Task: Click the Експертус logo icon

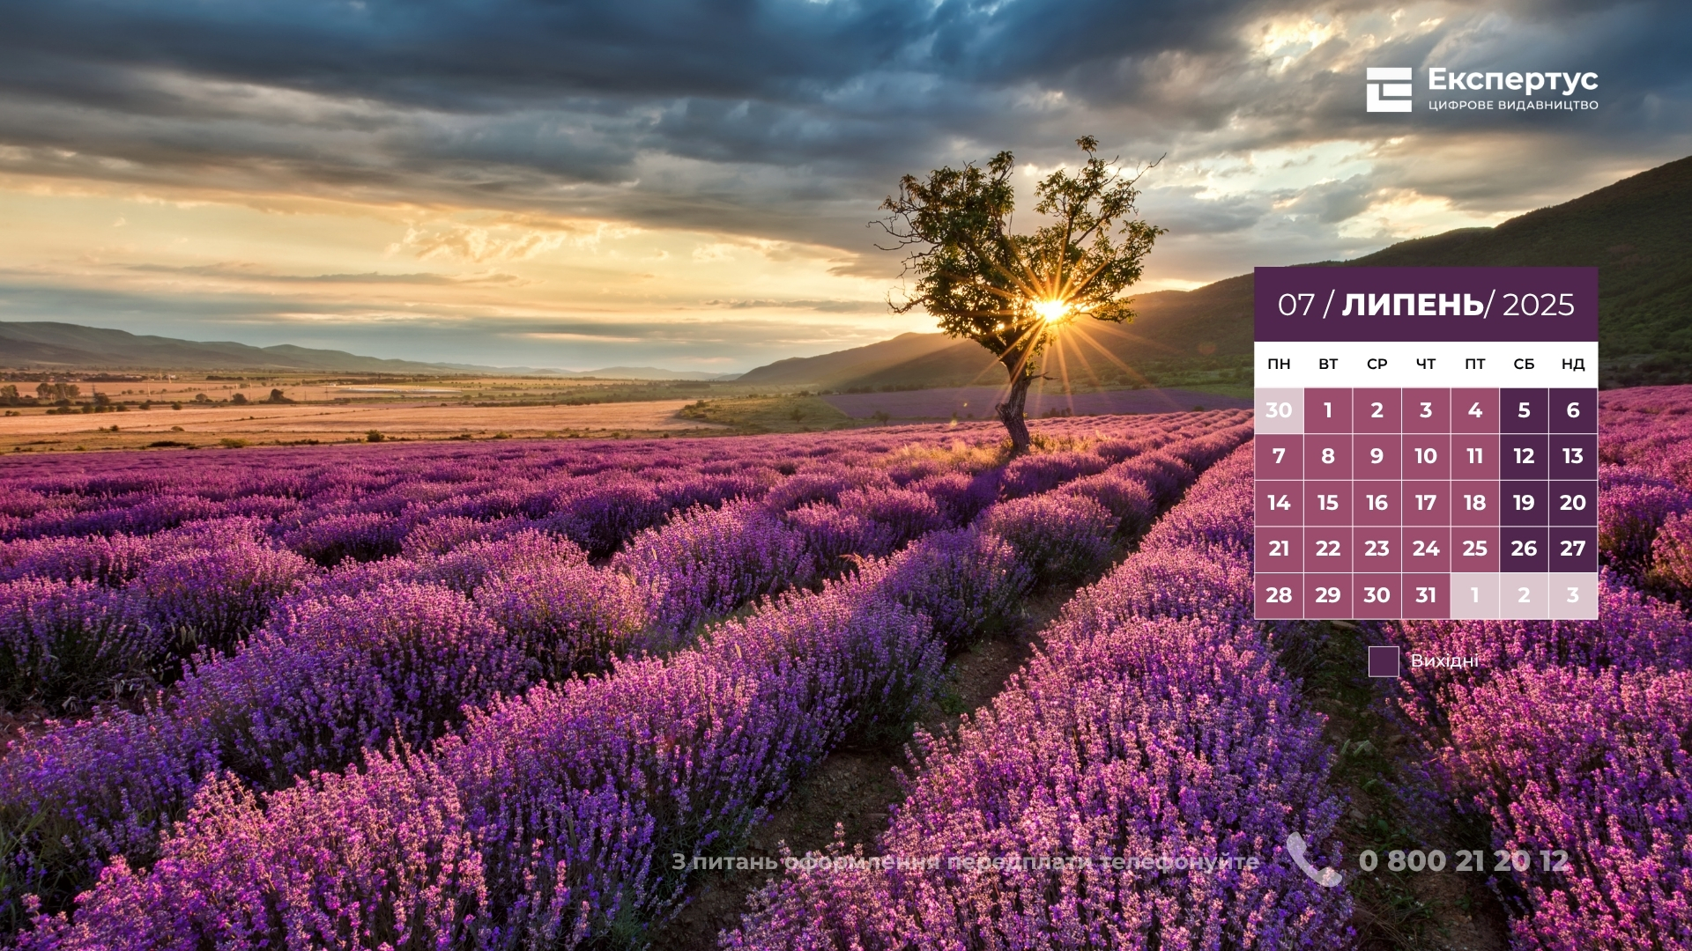Action: 1389,90
